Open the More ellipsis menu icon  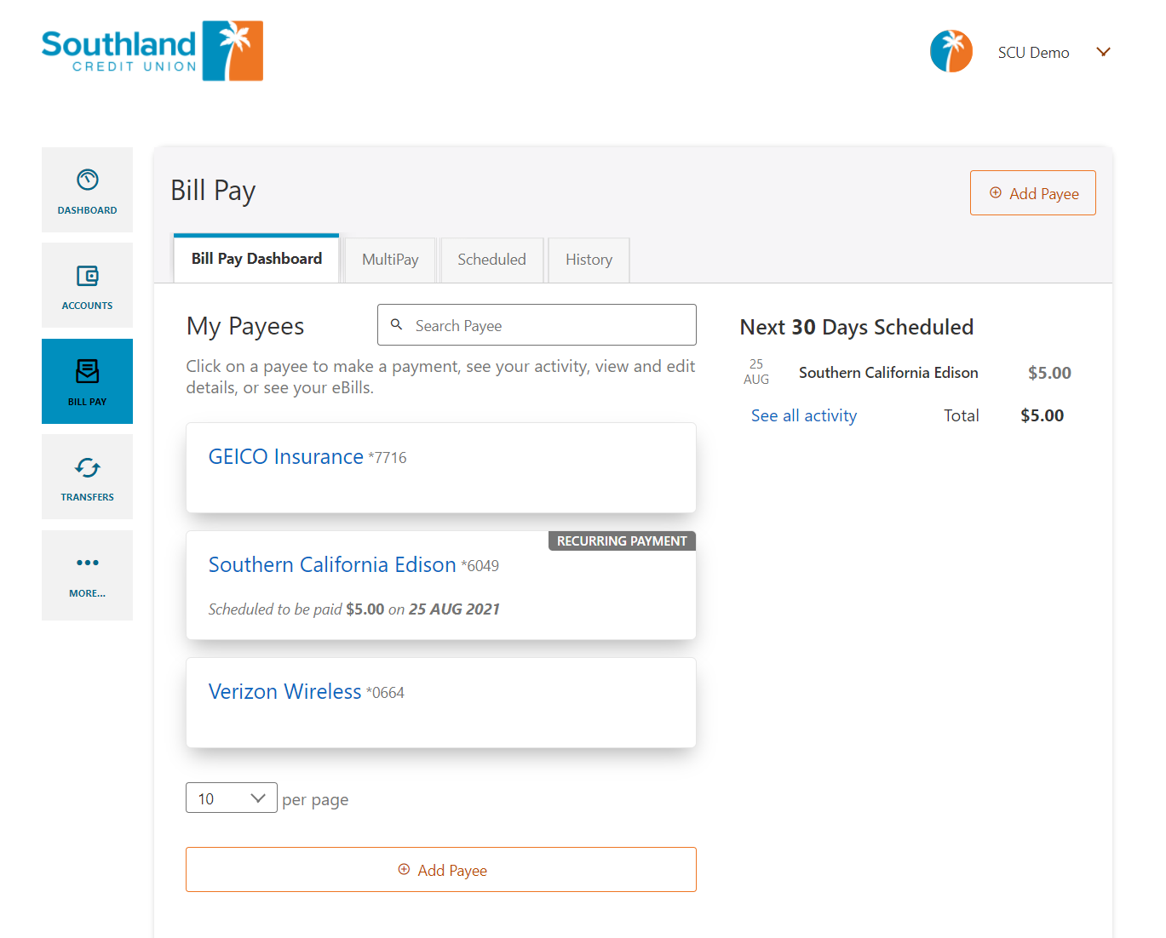[87, 563]
